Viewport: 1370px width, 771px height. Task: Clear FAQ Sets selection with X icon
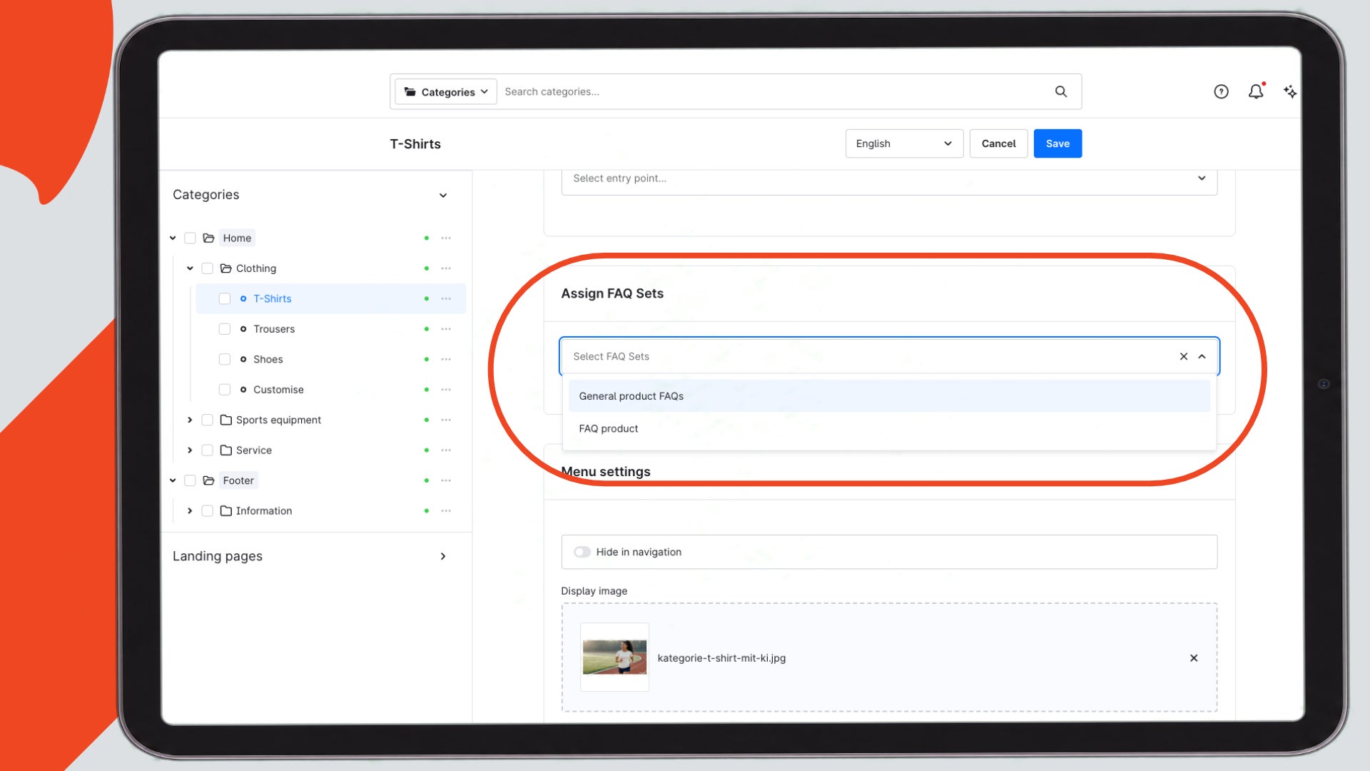(1184, 356)
